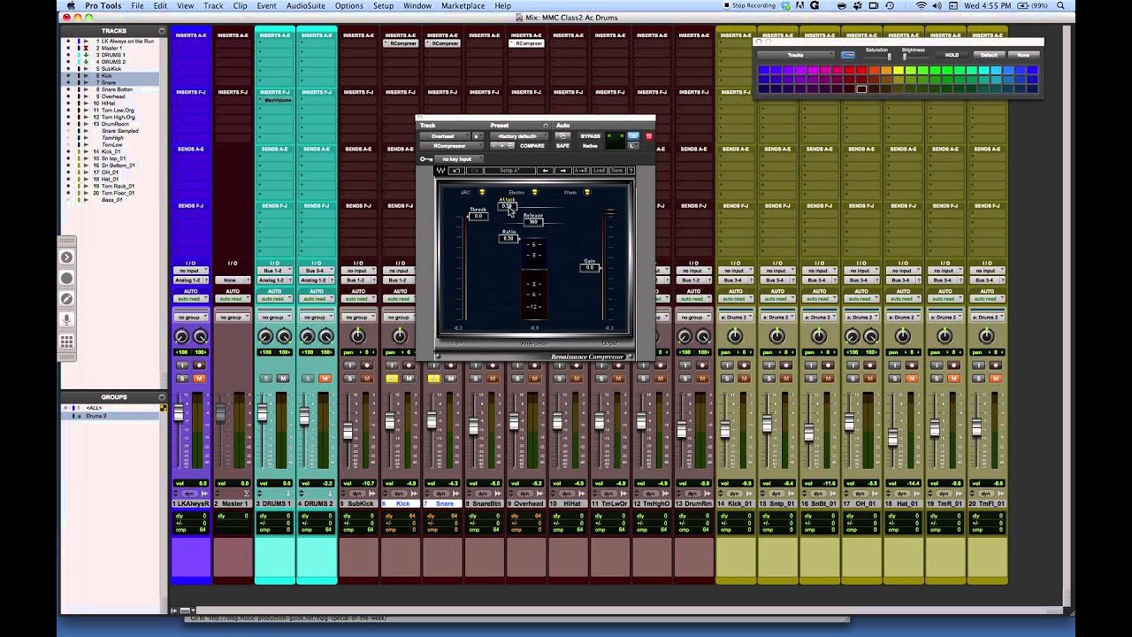The image size is (1132, 637).
Task: Click the Wi-Fi icon in the menu bar
Action: 922,6
